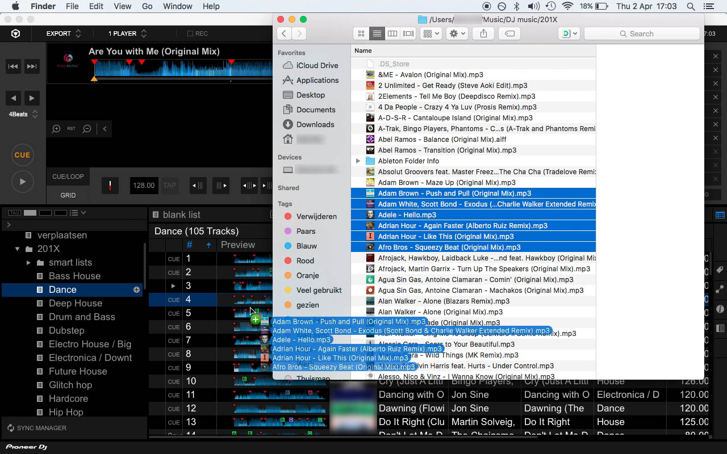Viewport: 727px width, 454px height.
Task: Expand the smart lists folder
Action: [x=28, y=262]
